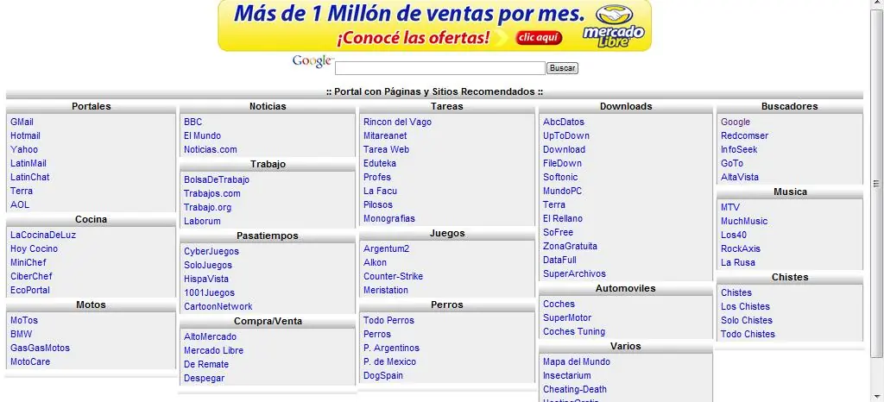This screenshot has height=402, width=884.
Task: Open the Counter-Strike link
Action: (x=393, y=276)
